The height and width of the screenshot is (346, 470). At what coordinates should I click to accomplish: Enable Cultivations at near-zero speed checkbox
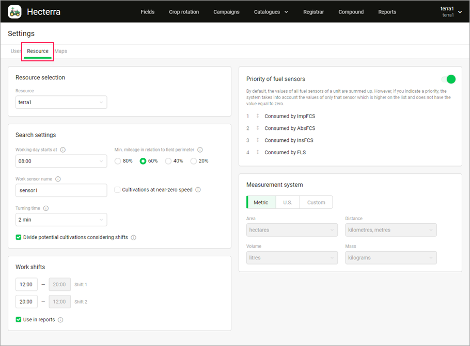pos(118,190)
